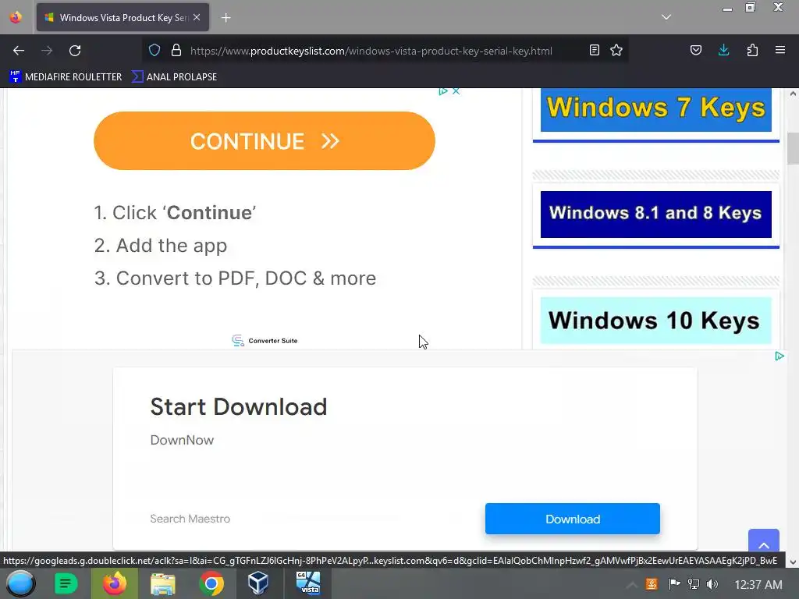Open the green notes app in taskbar
Viewport: 799px width, 599px height.
pyautogui.click(x=66, y=583)
